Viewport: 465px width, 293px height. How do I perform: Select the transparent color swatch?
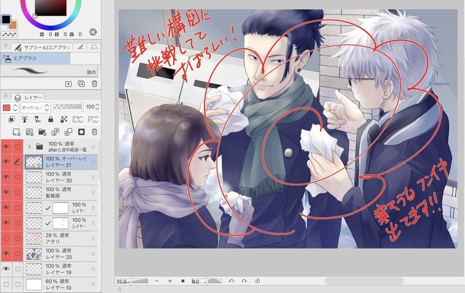coord(9,34)
